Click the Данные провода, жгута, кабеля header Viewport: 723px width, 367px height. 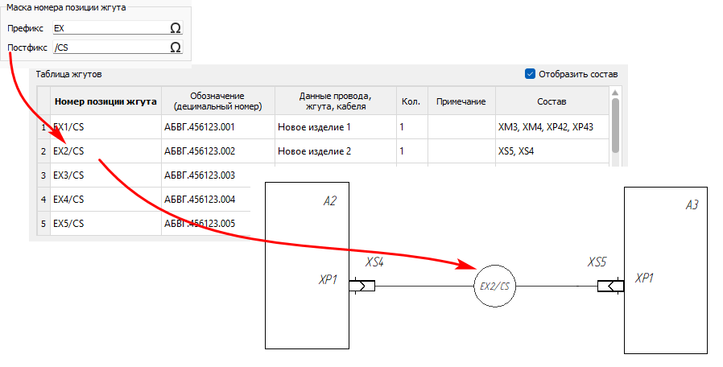coord(333,101)
